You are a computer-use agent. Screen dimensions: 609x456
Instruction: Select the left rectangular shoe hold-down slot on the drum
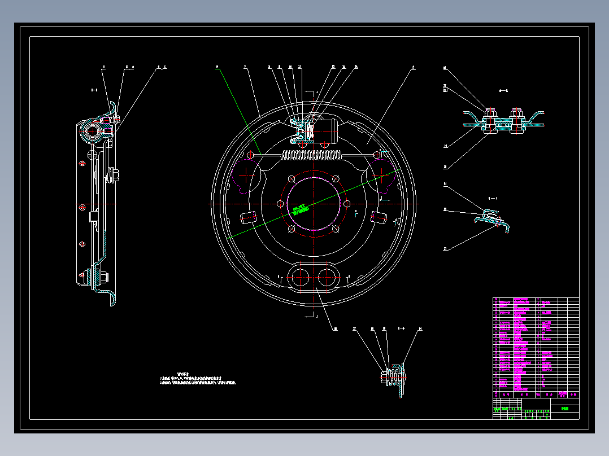(249, 217)
